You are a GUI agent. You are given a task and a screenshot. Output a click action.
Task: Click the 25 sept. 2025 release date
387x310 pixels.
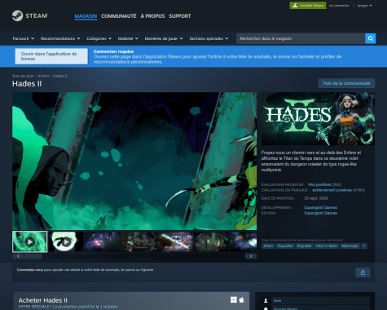tap(316, 198)
